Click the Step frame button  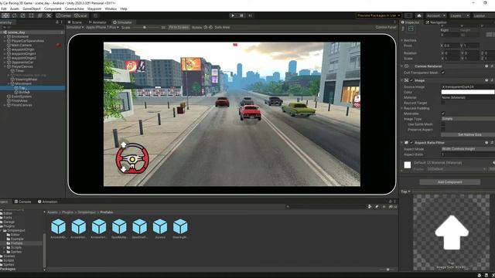coord(250,15)
